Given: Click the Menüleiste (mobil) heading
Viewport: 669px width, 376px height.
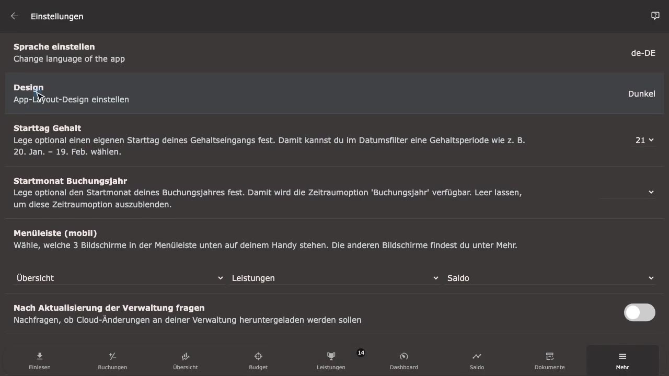Looking at the screenshot, I should click(55, 233).
